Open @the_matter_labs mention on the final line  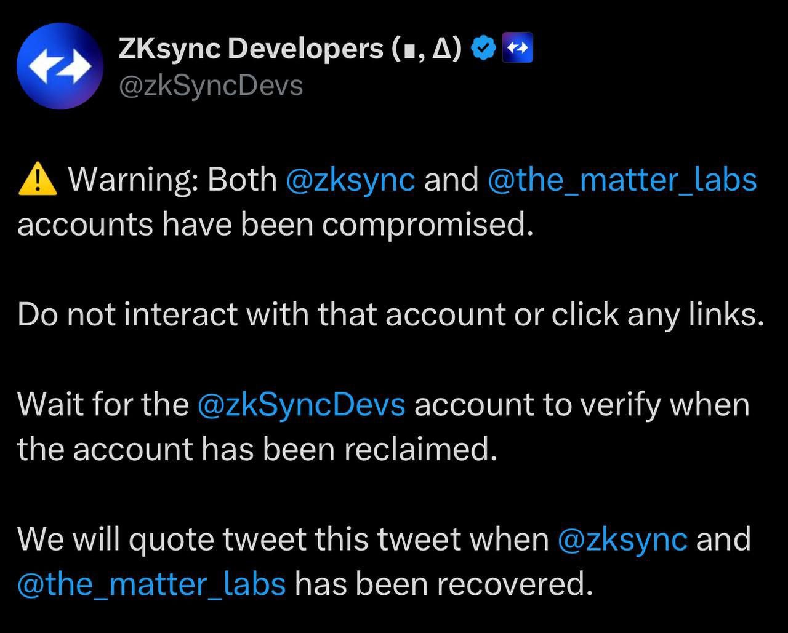[x=151, y=584]
